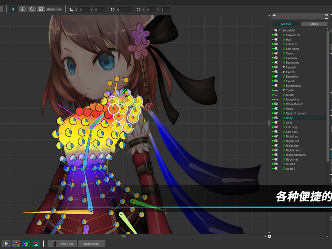Click the Pose Test button
The width and height of the screenshot is (332, 249).
[x=63, y=244]
